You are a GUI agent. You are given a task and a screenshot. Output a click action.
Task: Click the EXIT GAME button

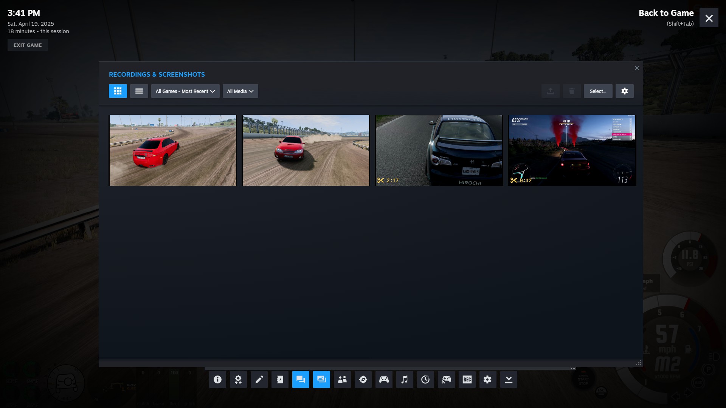point(28,45)
